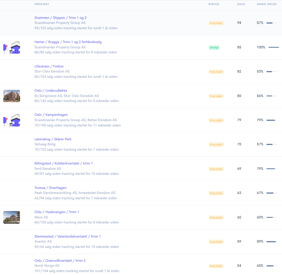Click the 57% progress bar for Drammen / Slippen

click(272, 23)
